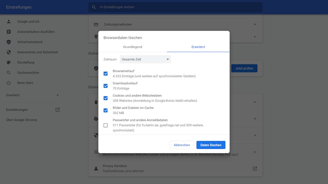Viewport: 328px width, 184px height.
Task: Select the Erweitert tab in dialog
Action: pyautogui.click(x=198, y=47)
